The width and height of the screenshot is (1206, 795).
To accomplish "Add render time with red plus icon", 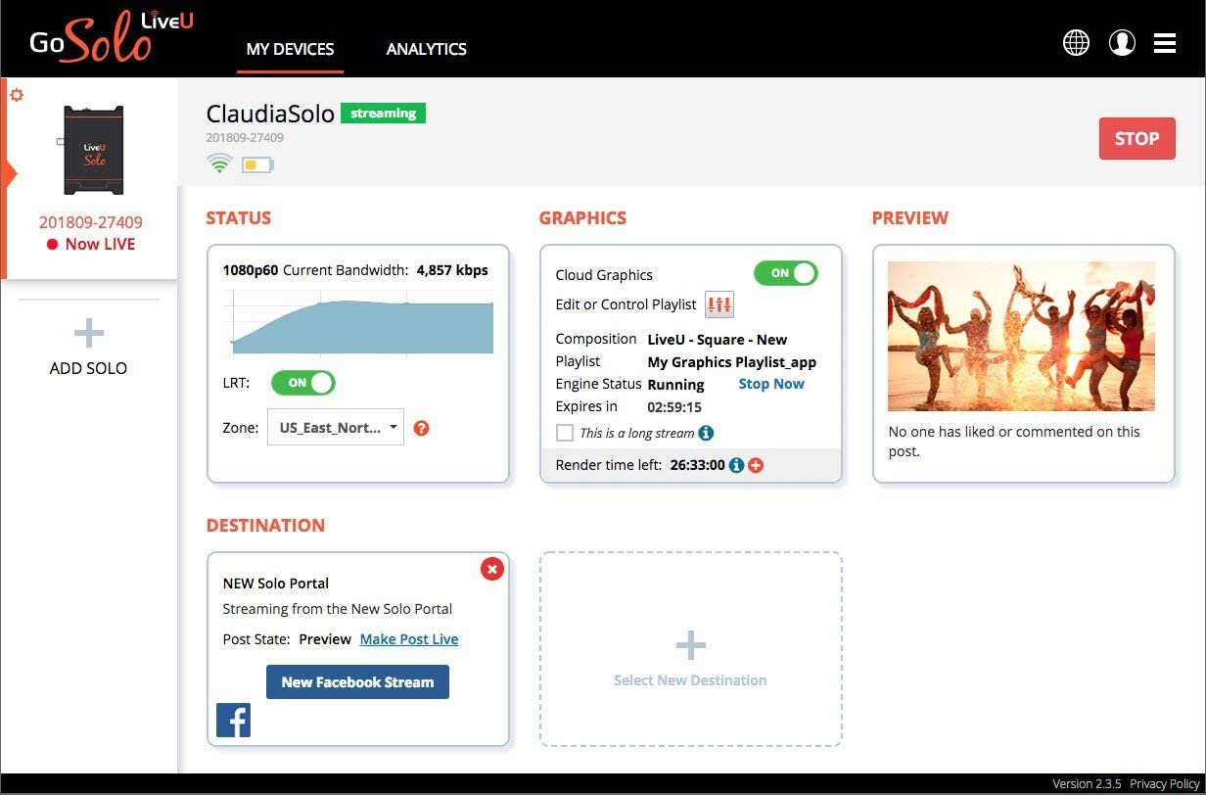I will (x=756, y=465).
